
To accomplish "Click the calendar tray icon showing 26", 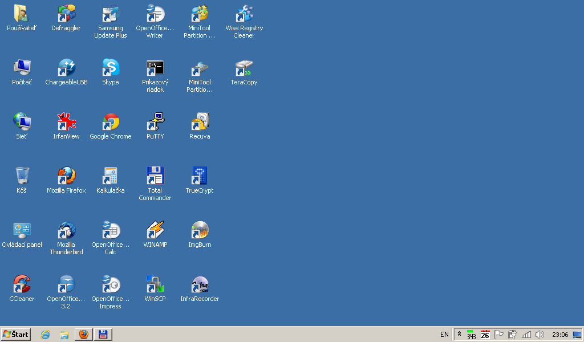I will [485, 335].
